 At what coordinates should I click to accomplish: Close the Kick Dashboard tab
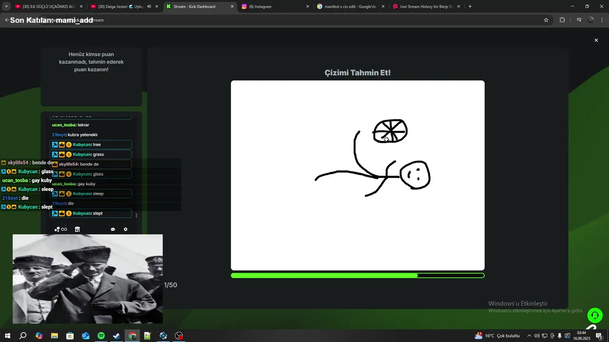[x=232, y=7]
